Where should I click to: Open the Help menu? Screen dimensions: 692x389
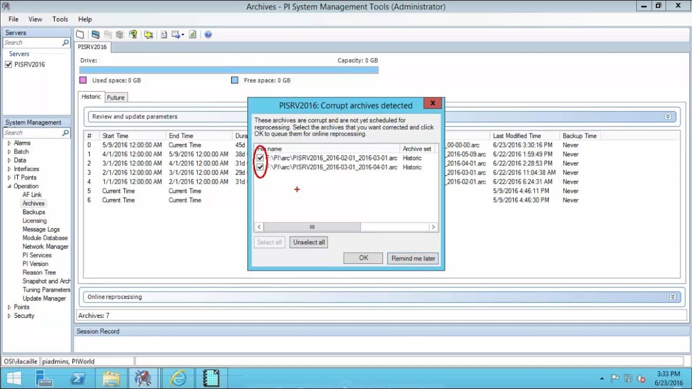click(85, 19)
